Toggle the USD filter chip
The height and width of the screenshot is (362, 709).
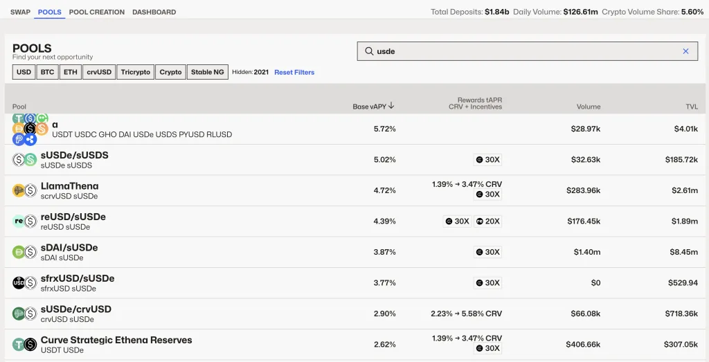pos(24,72)
